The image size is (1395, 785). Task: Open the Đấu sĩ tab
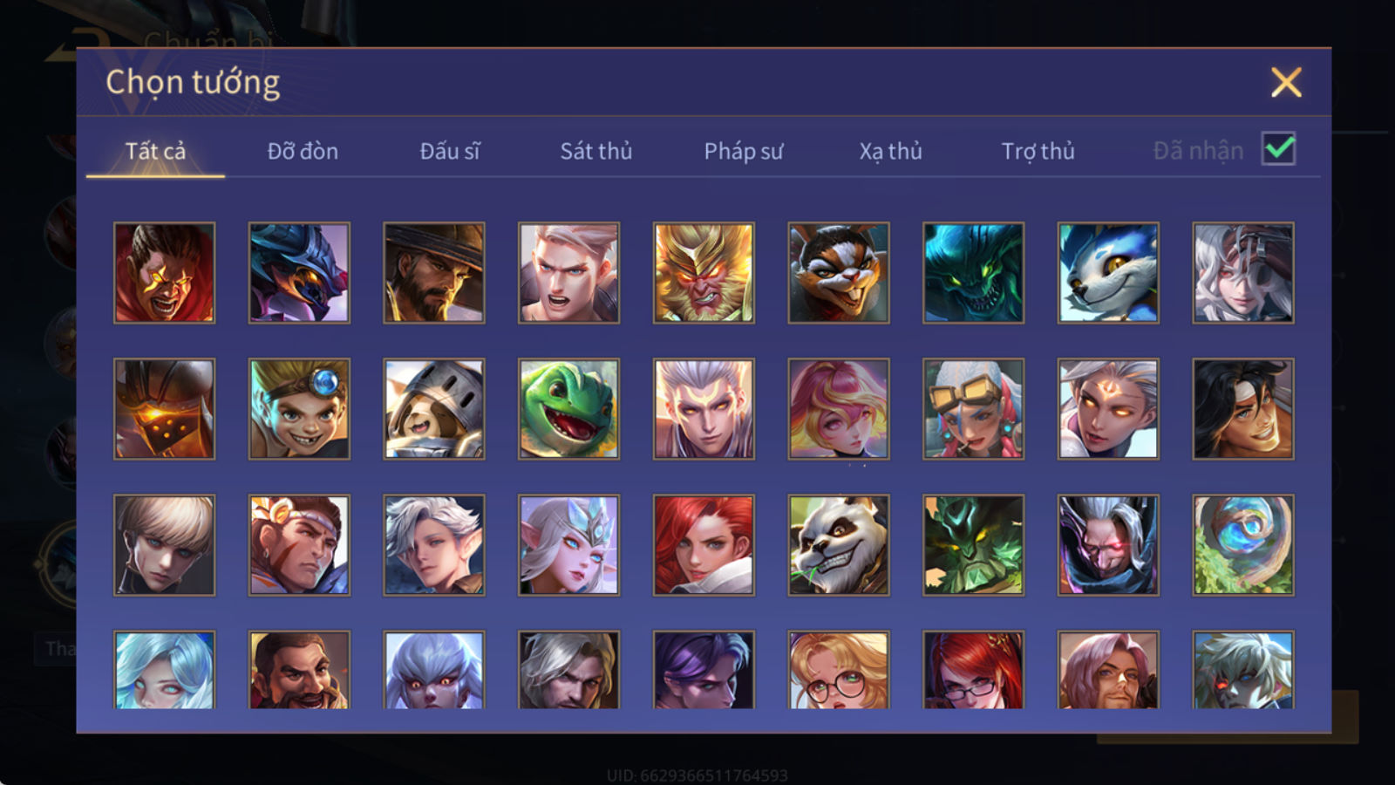[x=450, y=151]
